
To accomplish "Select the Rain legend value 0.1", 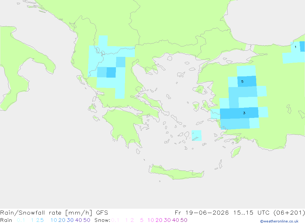I will coord(21,220).
